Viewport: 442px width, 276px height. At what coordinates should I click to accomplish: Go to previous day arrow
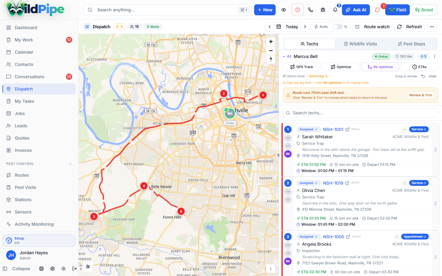(x=269, y=27)
